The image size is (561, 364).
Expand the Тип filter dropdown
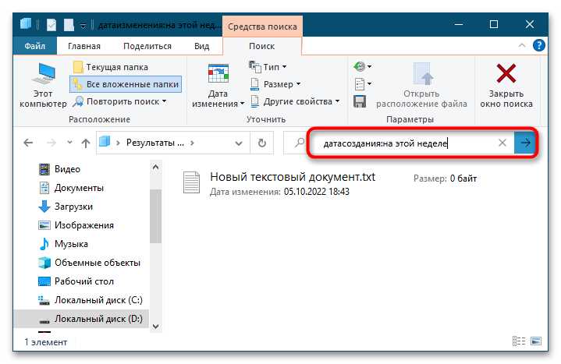click(268, 67)
